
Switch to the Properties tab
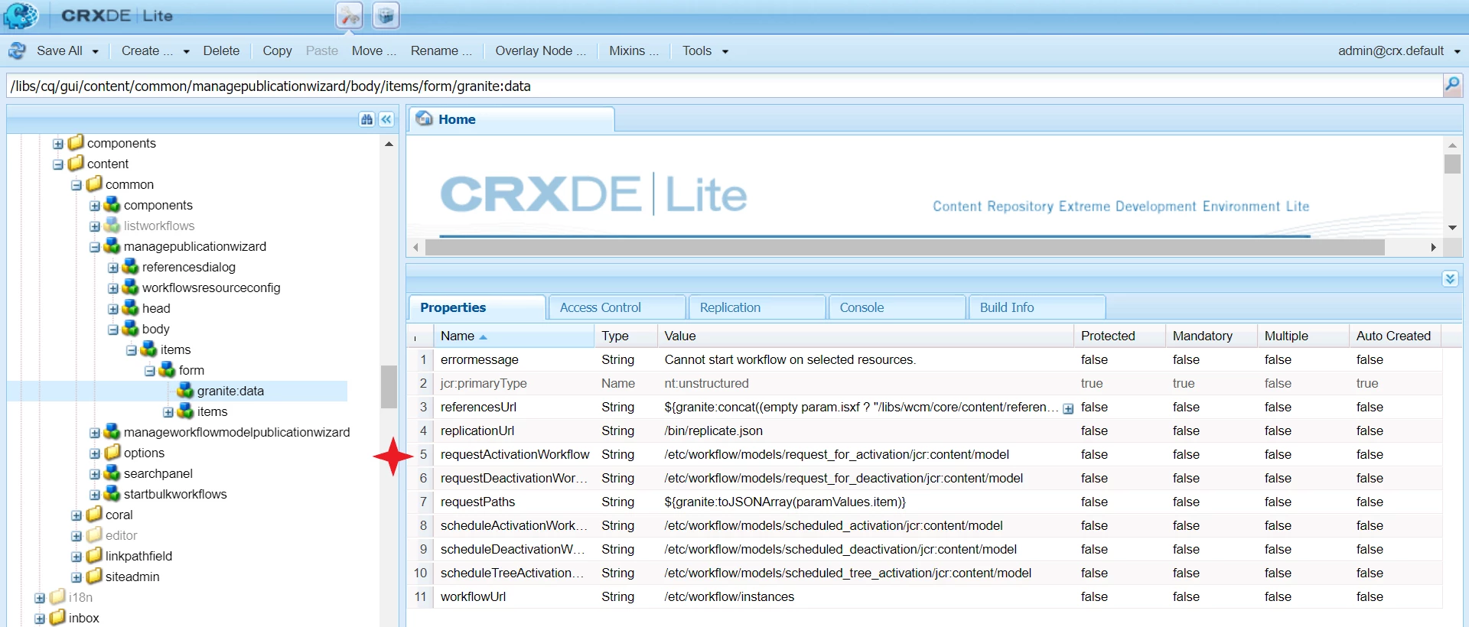pos(477,307)
